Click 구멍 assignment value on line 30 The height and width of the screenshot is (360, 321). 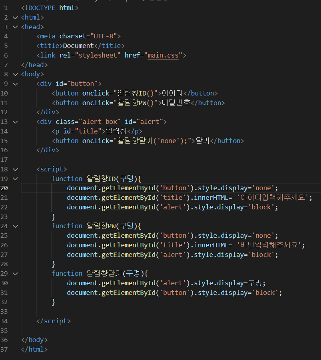pos(255,283)
